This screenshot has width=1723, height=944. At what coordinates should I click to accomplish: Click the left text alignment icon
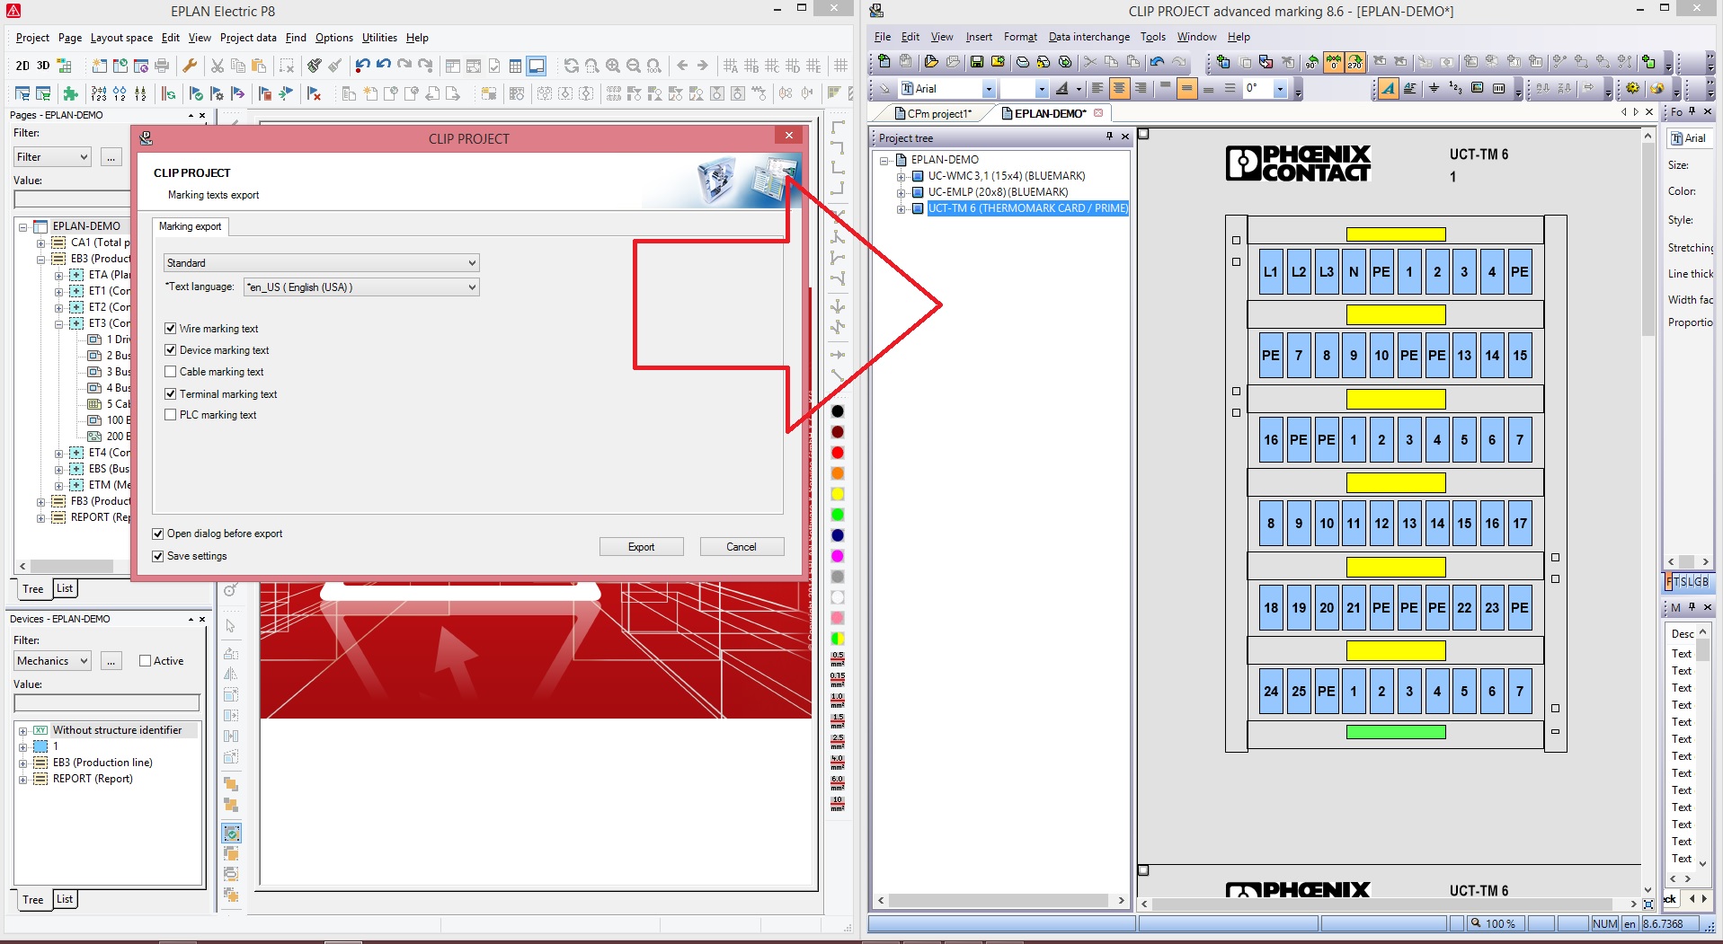click(x=1097, y=88)
